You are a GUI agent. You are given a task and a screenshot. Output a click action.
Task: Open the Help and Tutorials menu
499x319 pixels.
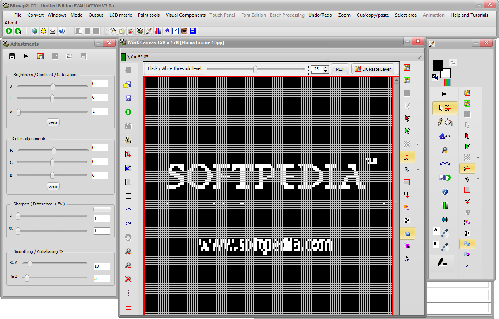(469, 15)
